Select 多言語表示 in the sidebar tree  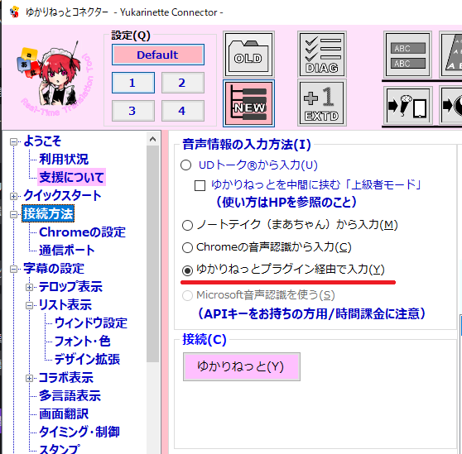click(70, 395)
